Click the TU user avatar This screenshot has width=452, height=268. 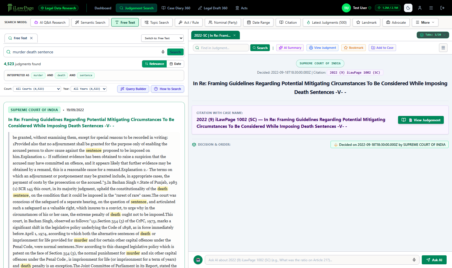point(346,8)
